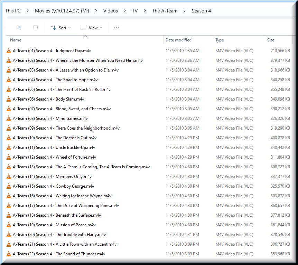Viewport: 298px width, 265px height.
Task: Click VLC icon of Heart of Rock 'n' Roll file
Action: [x=9, y=89]
